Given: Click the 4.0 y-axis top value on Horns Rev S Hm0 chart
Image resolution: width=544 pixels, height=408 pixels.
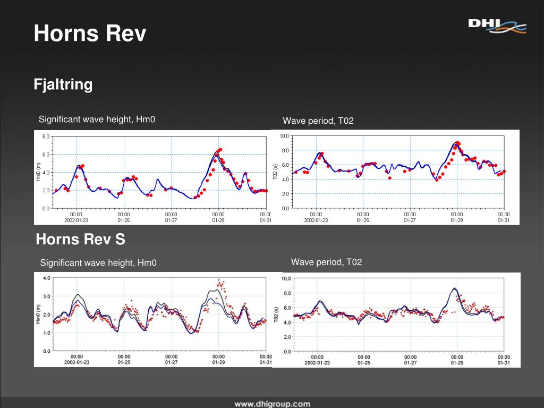Looking at the screenshot, I should (x=47, y=278).
